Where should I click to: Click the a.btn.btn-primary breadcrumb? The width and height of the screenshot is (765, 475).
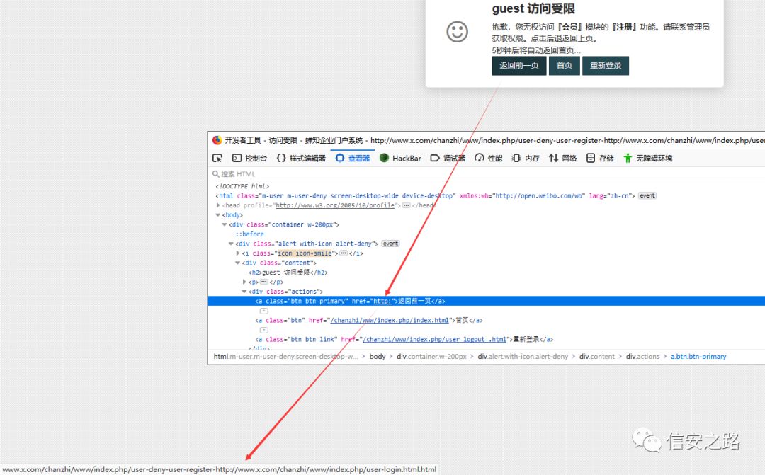[698, 357]
